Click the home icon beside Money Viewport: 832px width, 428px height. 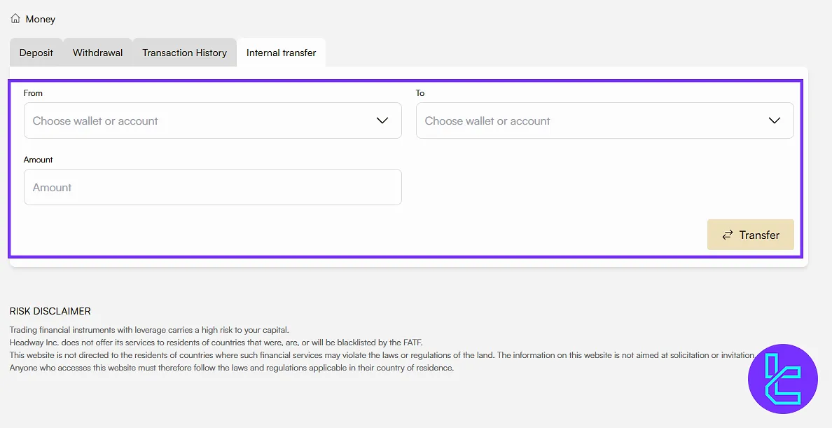[15, 19]
